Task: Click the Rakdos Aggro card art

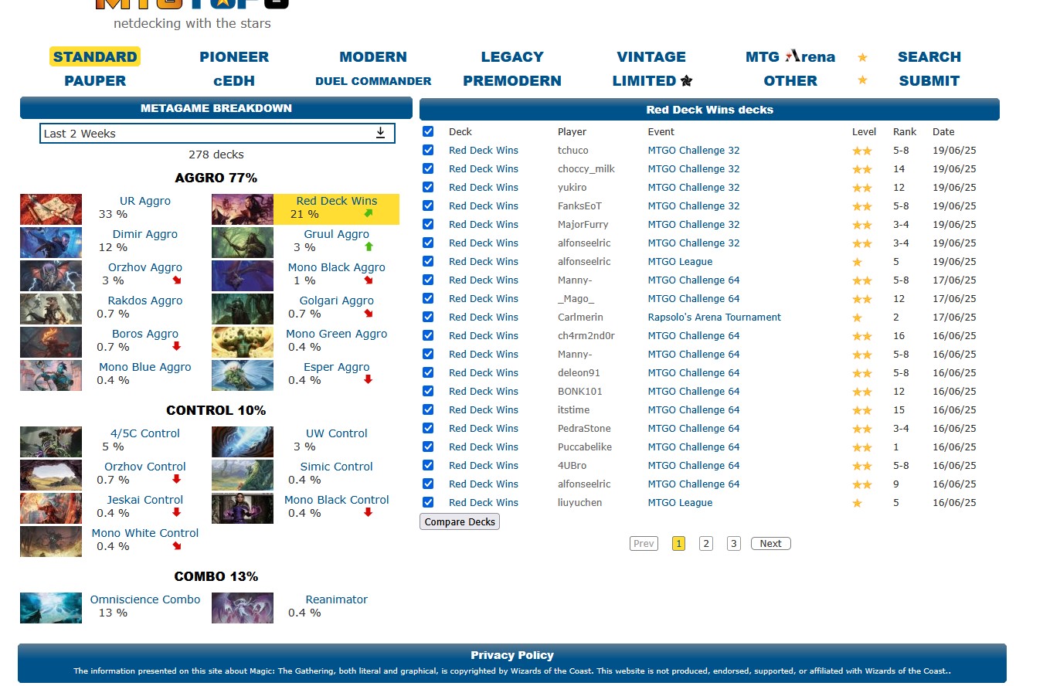Action: point(51,309)
